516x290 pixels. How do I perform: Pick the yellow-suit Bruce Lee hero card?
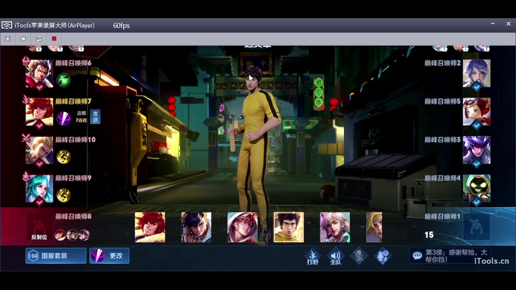pyautogui.click(x=289, y=227)
